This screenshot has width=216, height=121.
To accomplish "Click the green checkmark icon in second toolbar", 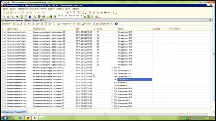I will click(x=88, y=17).
